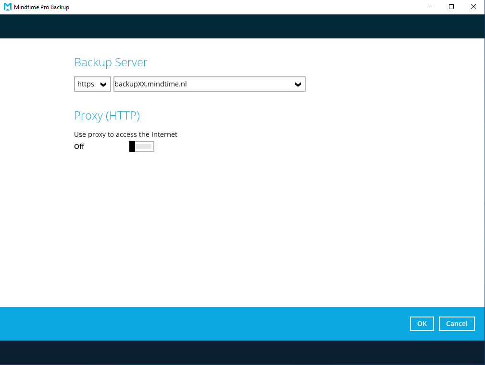Screen dimensions: 485x365
Task: Close the Mindtime Pro Backup window
Action: point(473,7)
